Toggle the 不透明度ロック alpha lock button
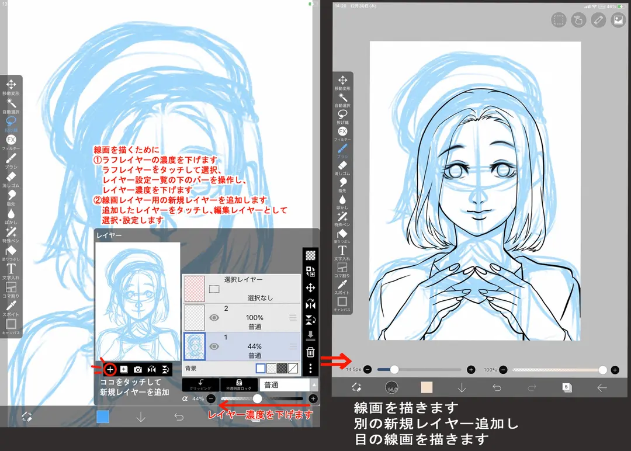 point(238,385)
